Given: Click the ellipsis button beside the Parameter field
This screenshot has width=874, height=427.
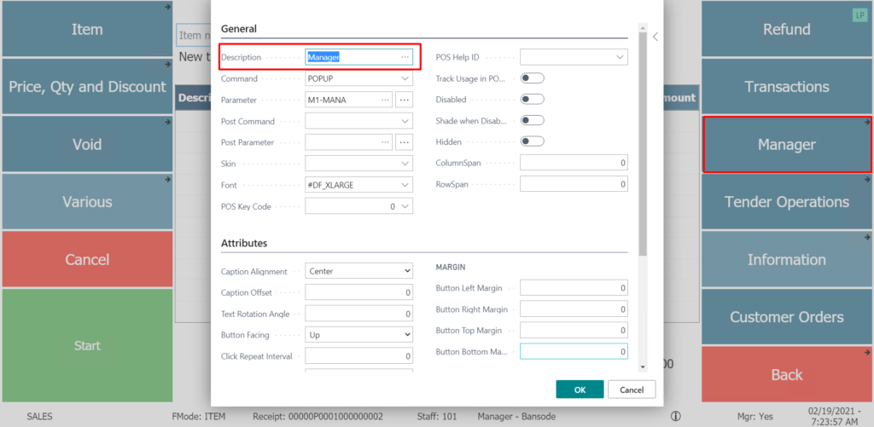Looking at the screenshot, I should 404,100.
